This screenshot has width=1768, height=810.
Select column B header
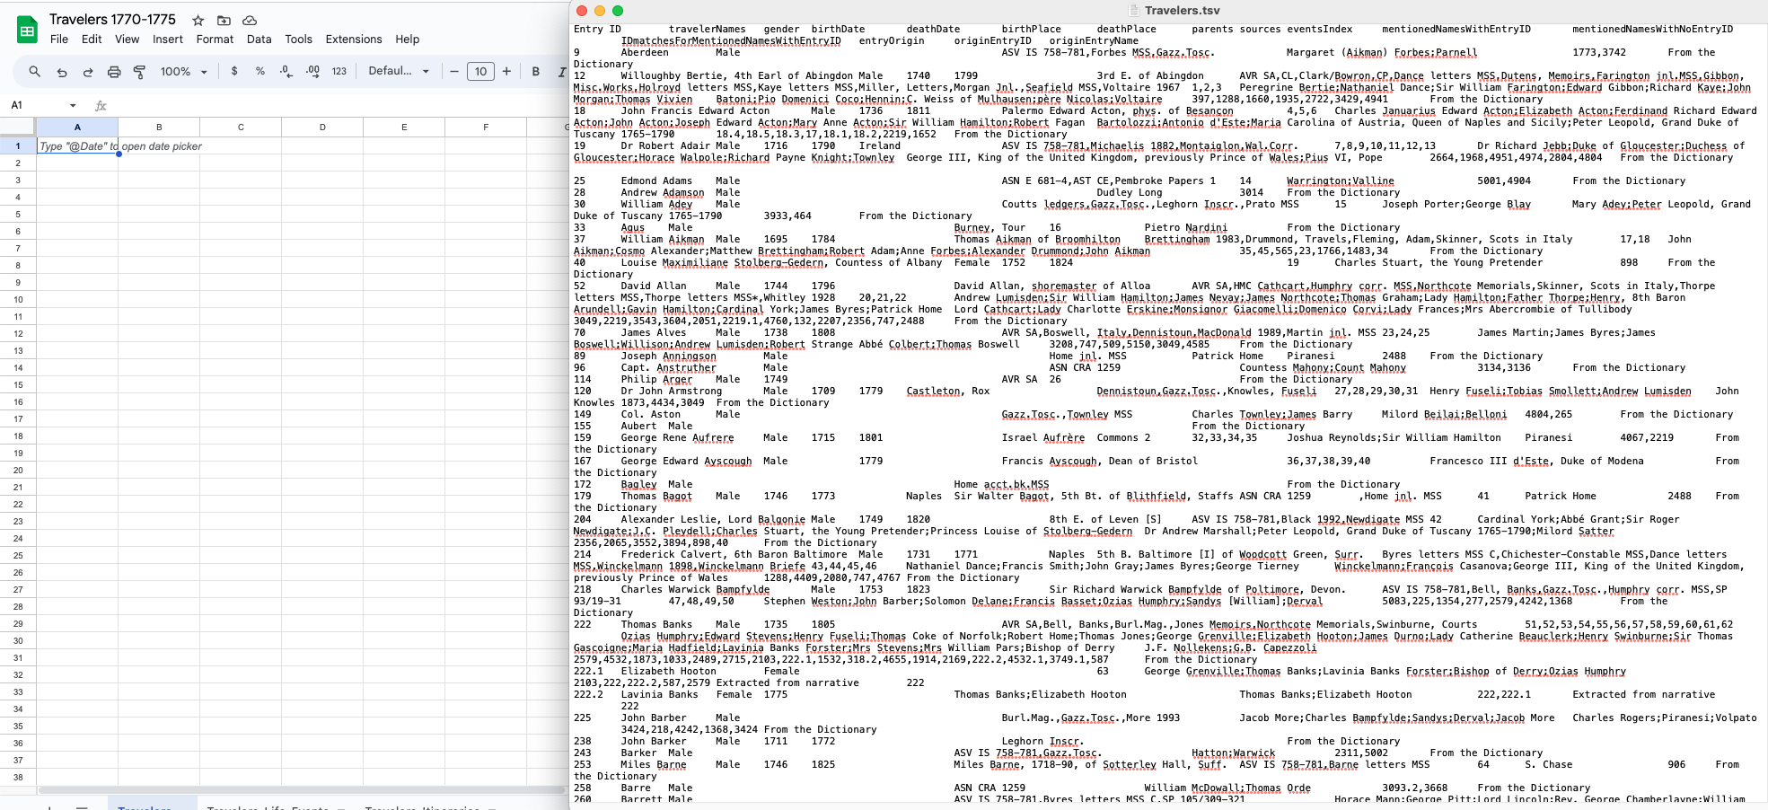click(159, 127)
